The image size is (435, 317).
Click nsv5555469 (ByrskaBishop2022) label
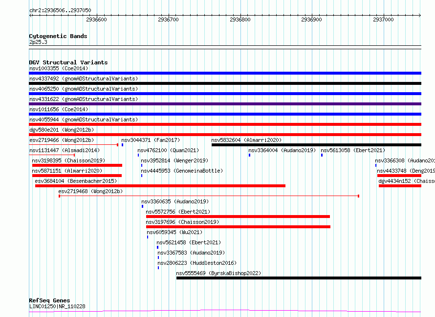(218, 273)
